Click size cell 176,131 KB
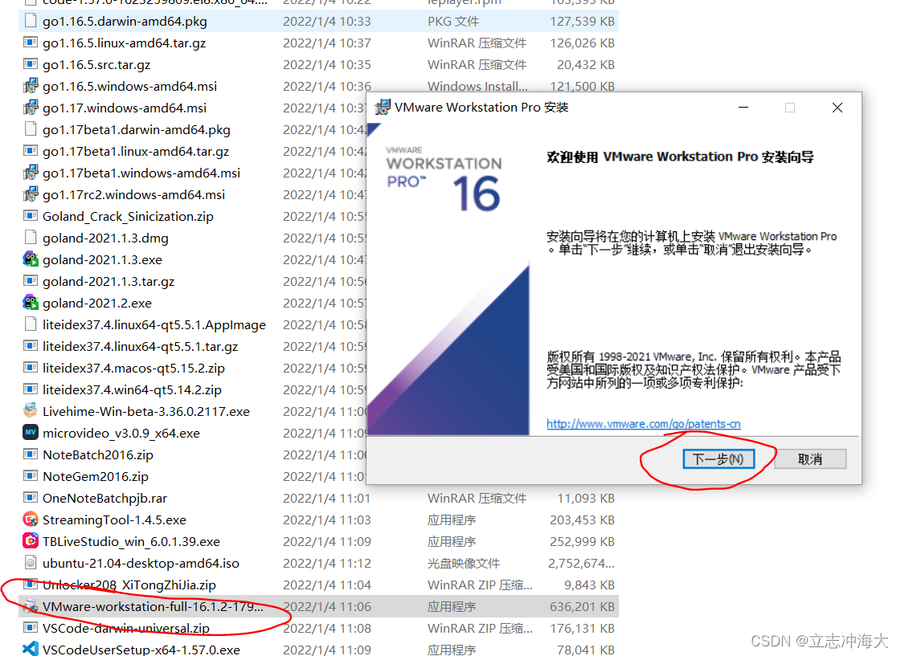 coord(582,629)
